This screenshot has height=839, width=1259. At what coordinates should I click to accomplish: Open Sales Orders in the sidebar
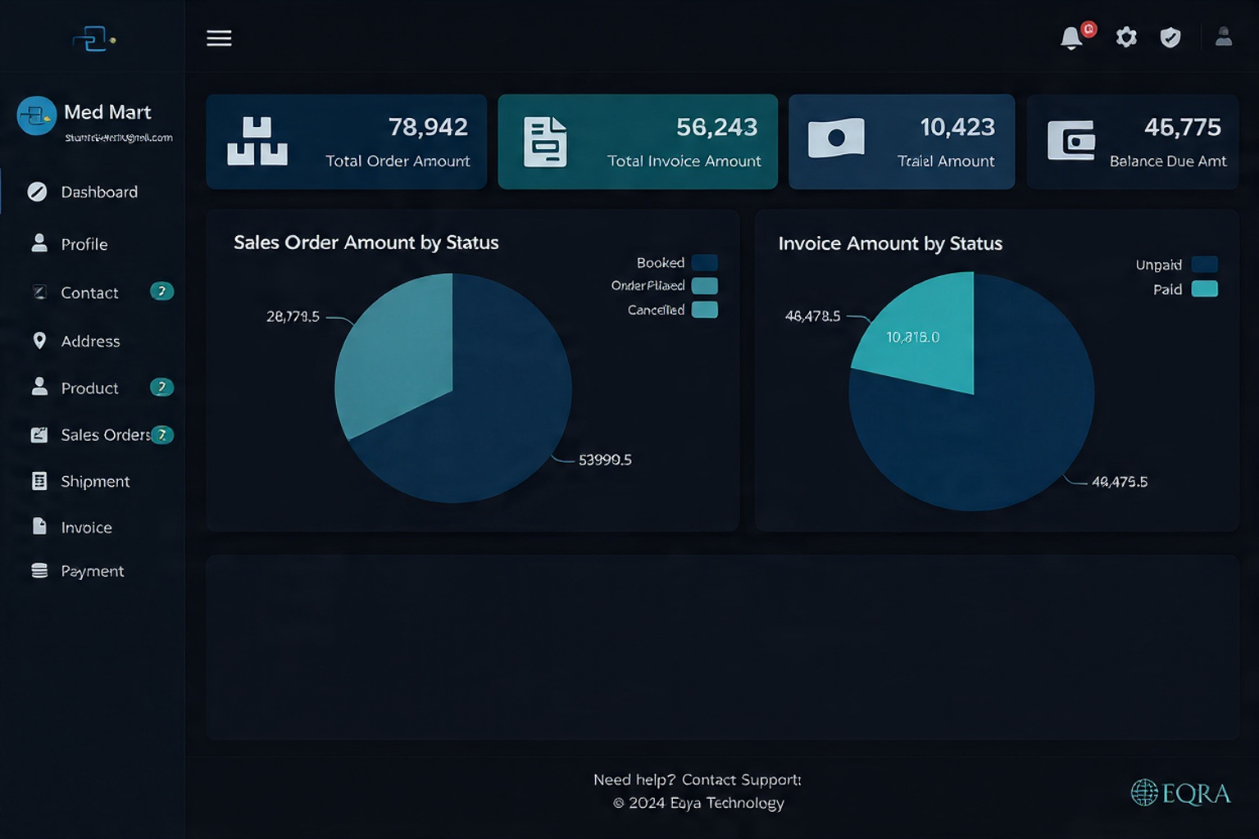click(104, 435)
